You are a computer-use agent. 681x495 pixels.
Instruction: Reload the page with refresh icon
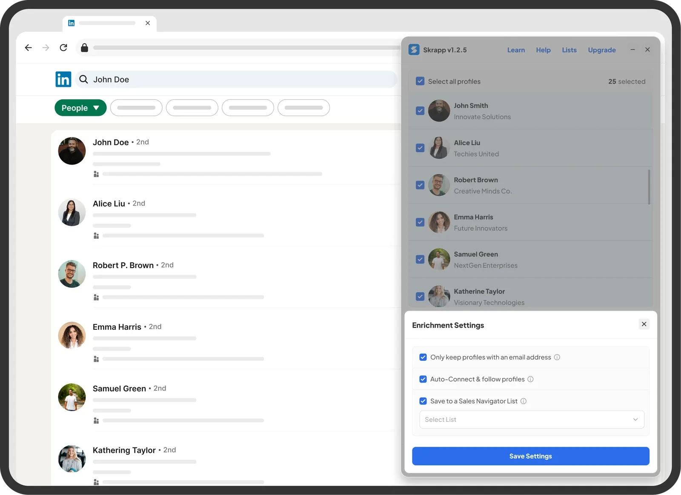(63, 48)
